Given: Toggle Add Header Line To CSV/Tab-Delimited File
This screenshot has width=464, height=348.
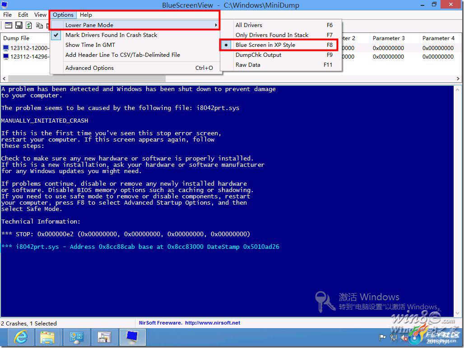Looking at the screenshot, I should pos(136,55).
